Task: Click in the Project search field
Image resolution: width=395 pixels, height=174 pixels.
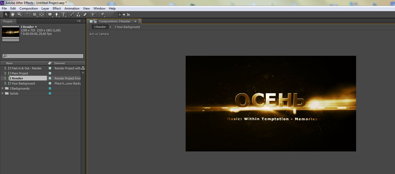Action: tap(43, 56)
